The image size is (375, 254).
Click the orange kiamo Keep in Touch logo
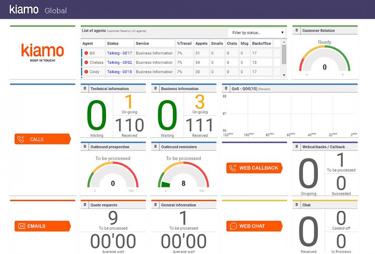pos(43,53)
